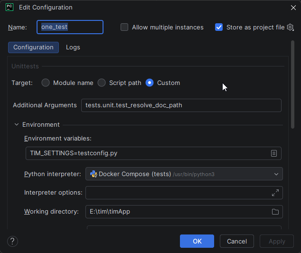Open Store as project file gear settings
This screenshot has width=301, height=253.
click(290, 27)
